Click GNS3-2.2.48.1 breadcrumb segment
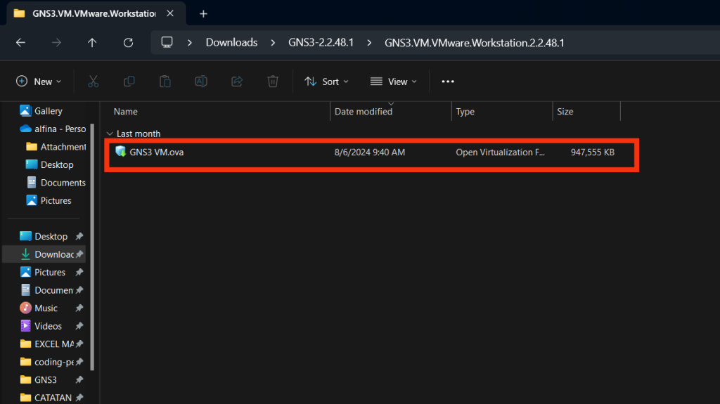 [x=321, y=43]
